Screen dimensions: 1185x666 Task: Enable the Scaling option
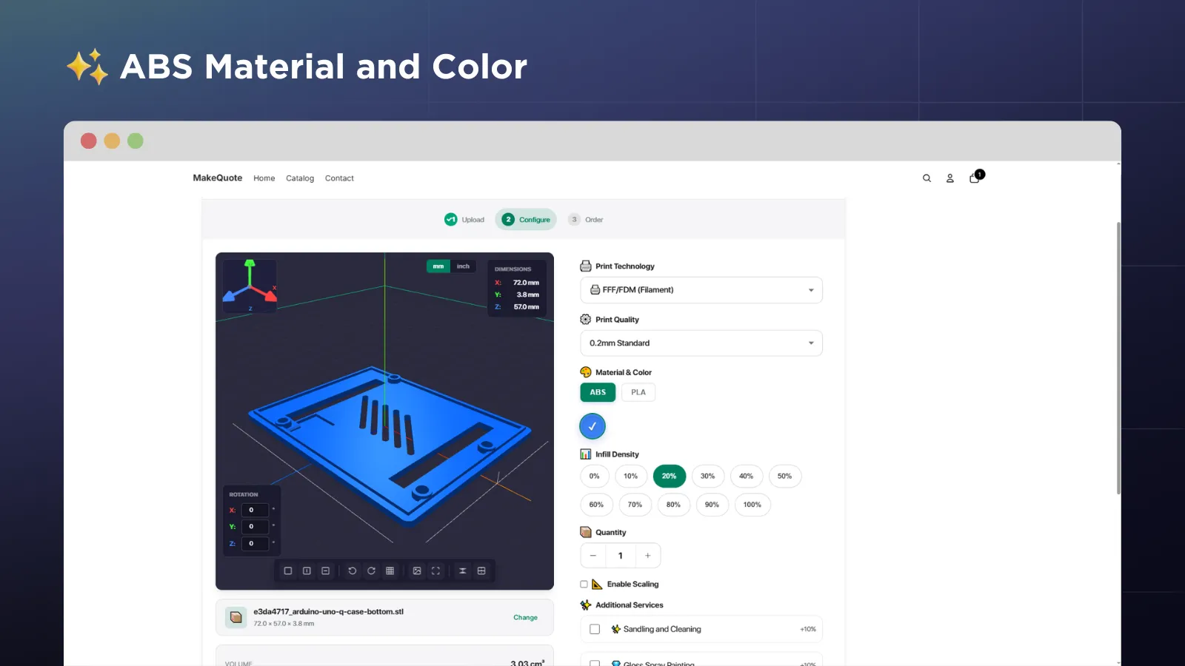[584, 584]
